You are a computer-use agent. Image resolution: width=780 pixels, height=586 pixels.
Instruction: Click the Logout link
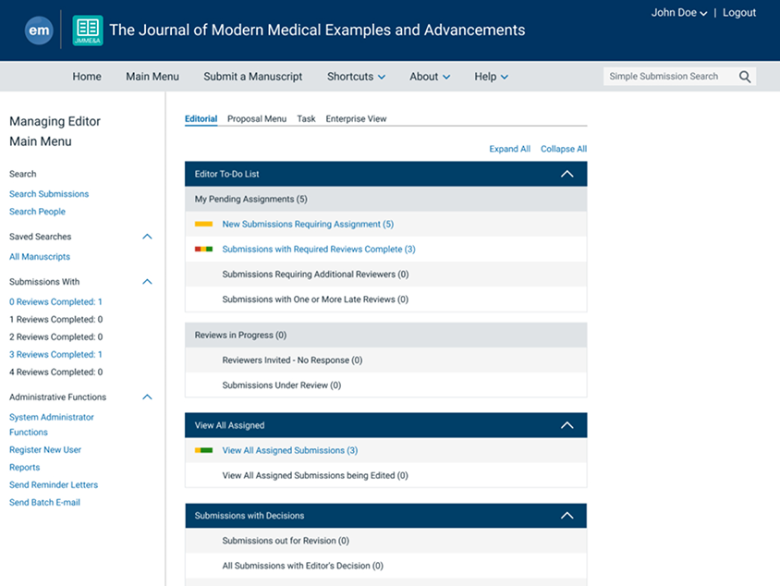pos(739,13)
